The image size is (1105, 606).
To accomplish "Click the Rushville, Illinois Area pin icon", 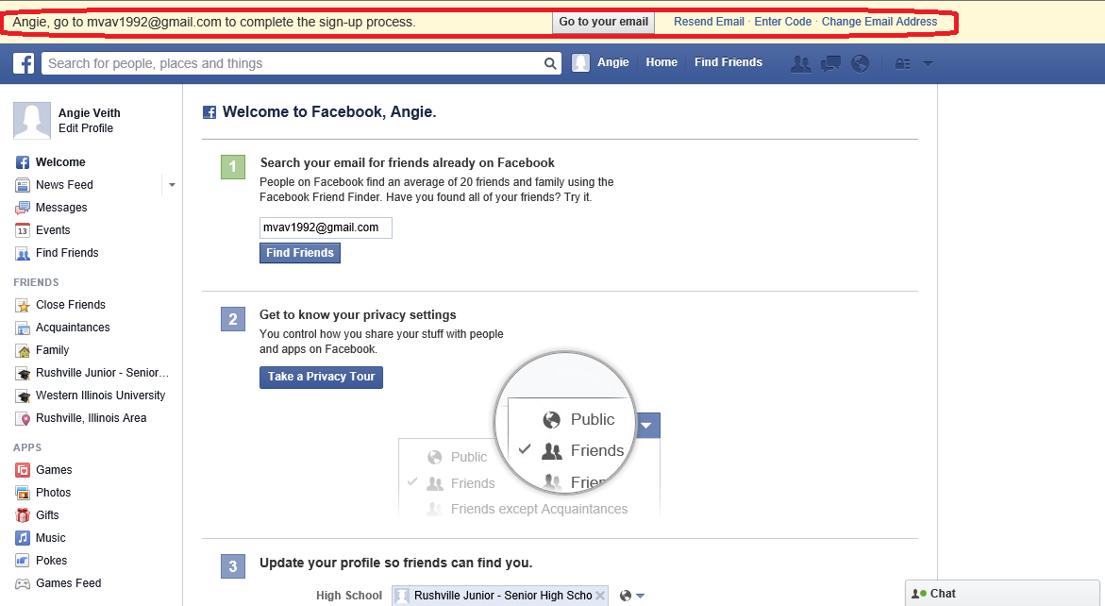I will 23,418.
